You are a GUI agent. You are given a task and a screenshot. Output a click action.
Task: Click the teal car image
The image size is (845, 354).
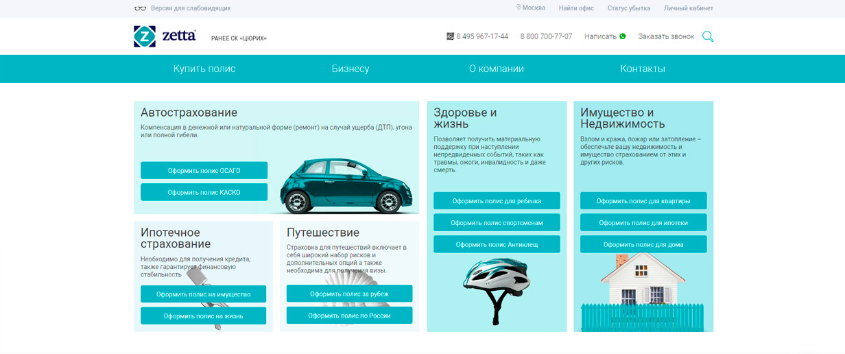pyautogui.click(x=346, y=185)
